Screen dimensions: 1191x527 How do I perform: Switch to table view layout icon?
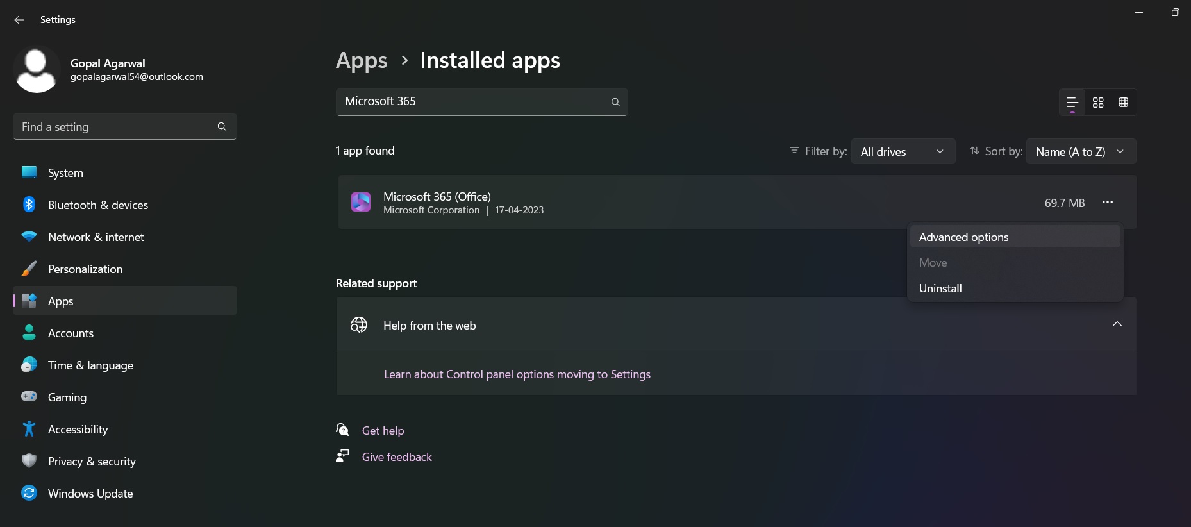[1123, 103]
